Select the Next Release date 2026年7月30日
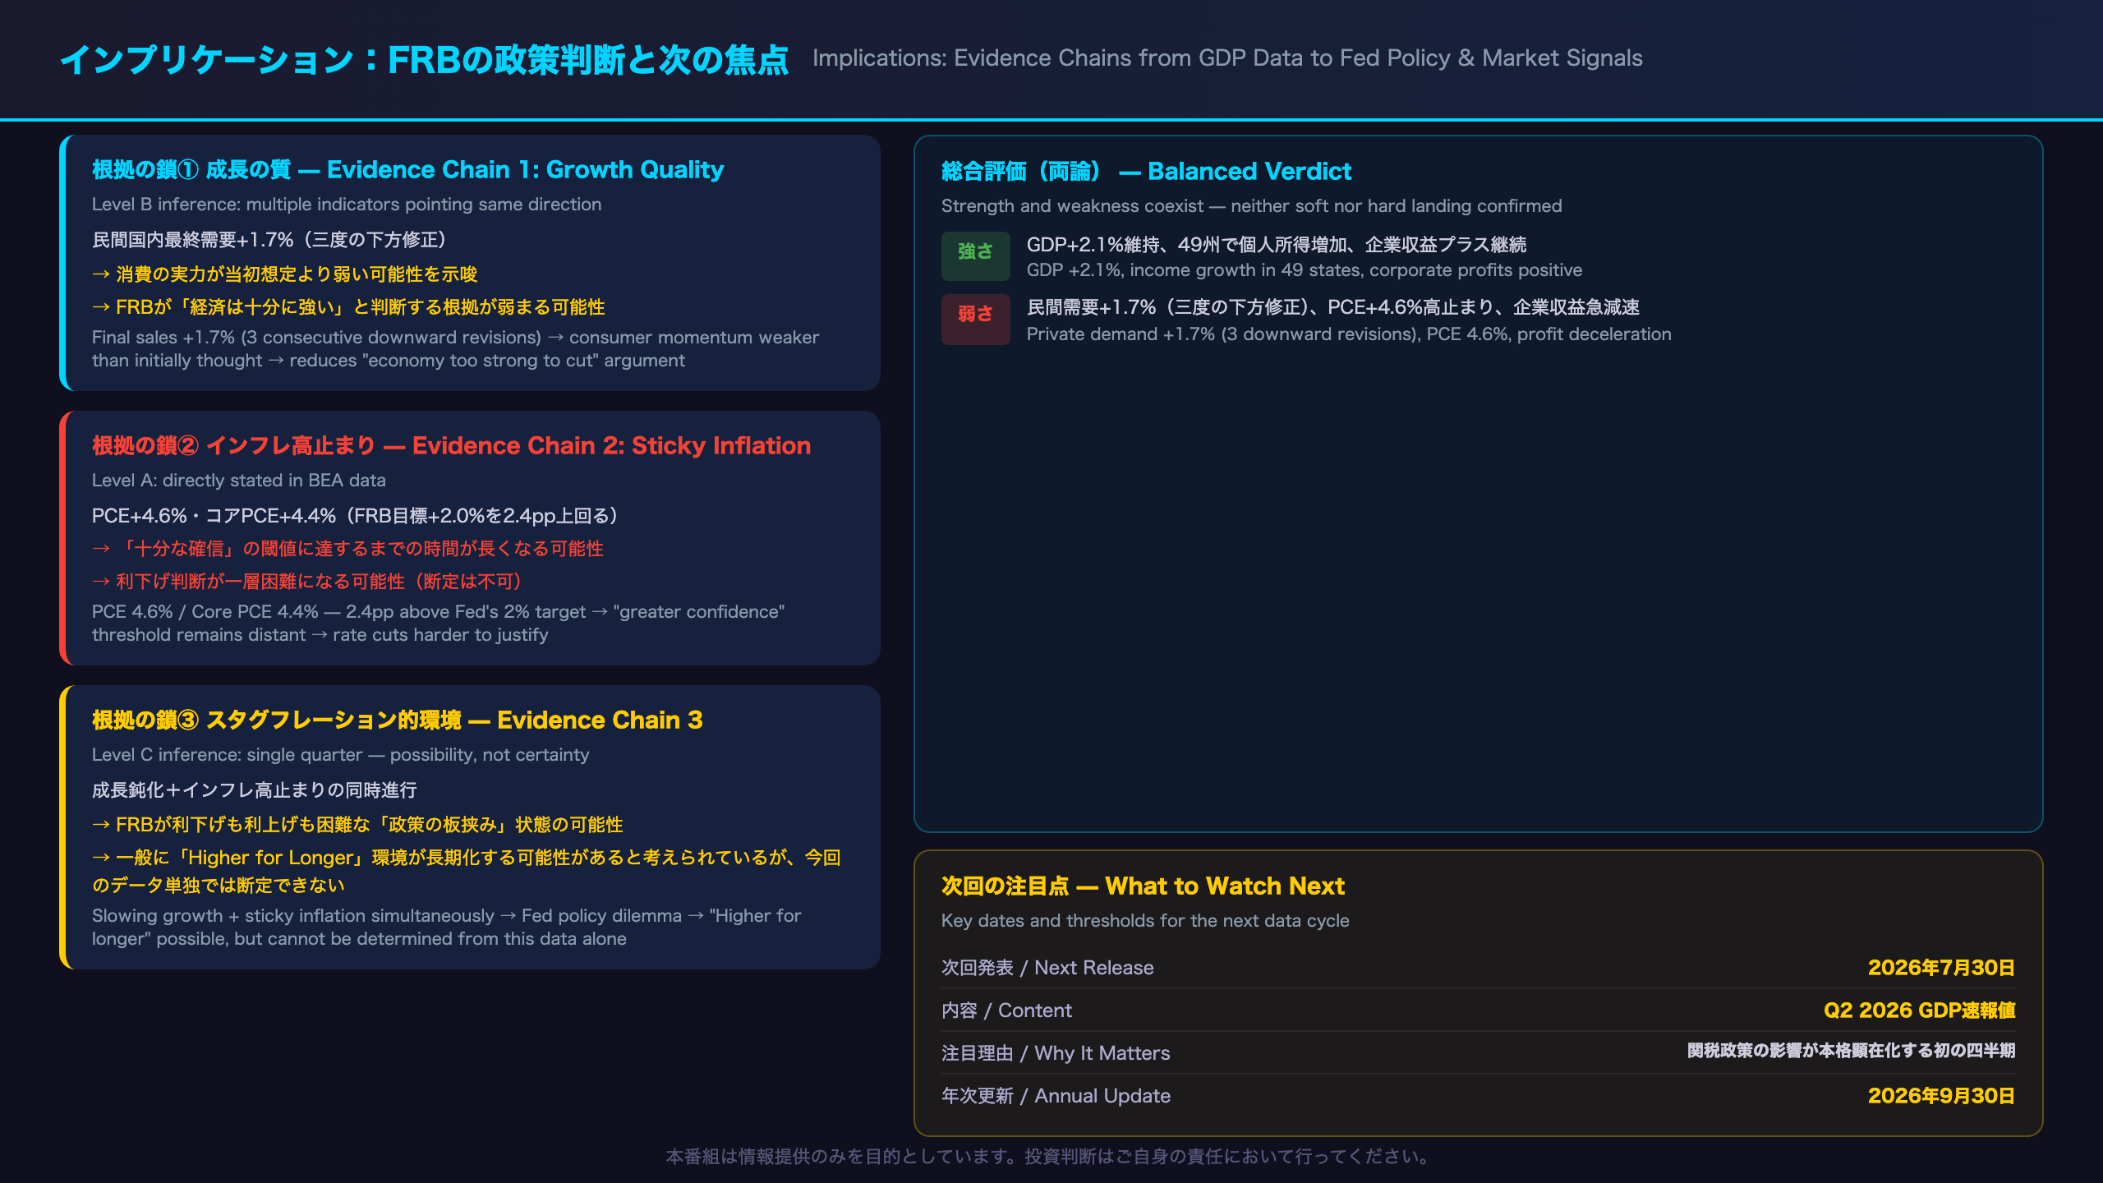Screen dimensions: 2103x1183 point(1941,968)
